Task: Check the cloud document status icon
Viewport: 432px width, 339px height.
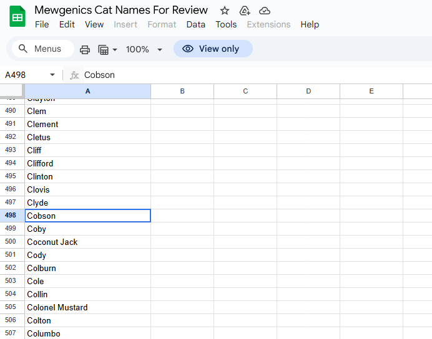Action: pos(265,11)
